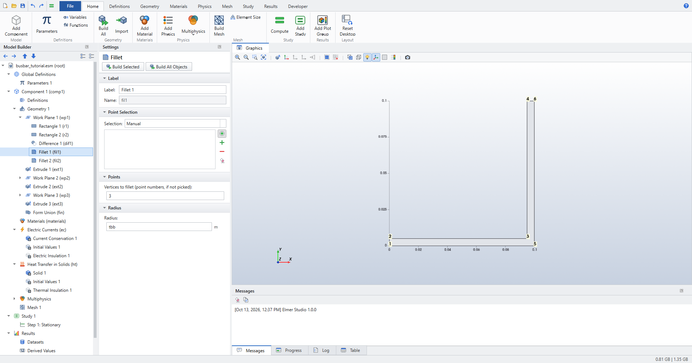692x363 pixels.
Task: Click Element Size in the Mesh group
Action: [x=245, y=17]
